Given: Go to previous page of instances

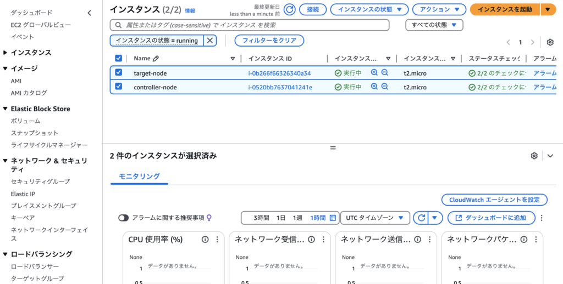Looking at the screenshot, I should [x=509, y=42].
